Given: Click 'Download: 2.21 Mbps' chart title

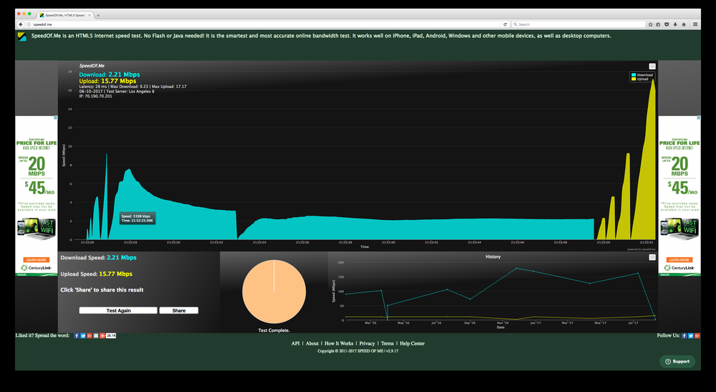Looking at the screenshot, I should [110, 75].
